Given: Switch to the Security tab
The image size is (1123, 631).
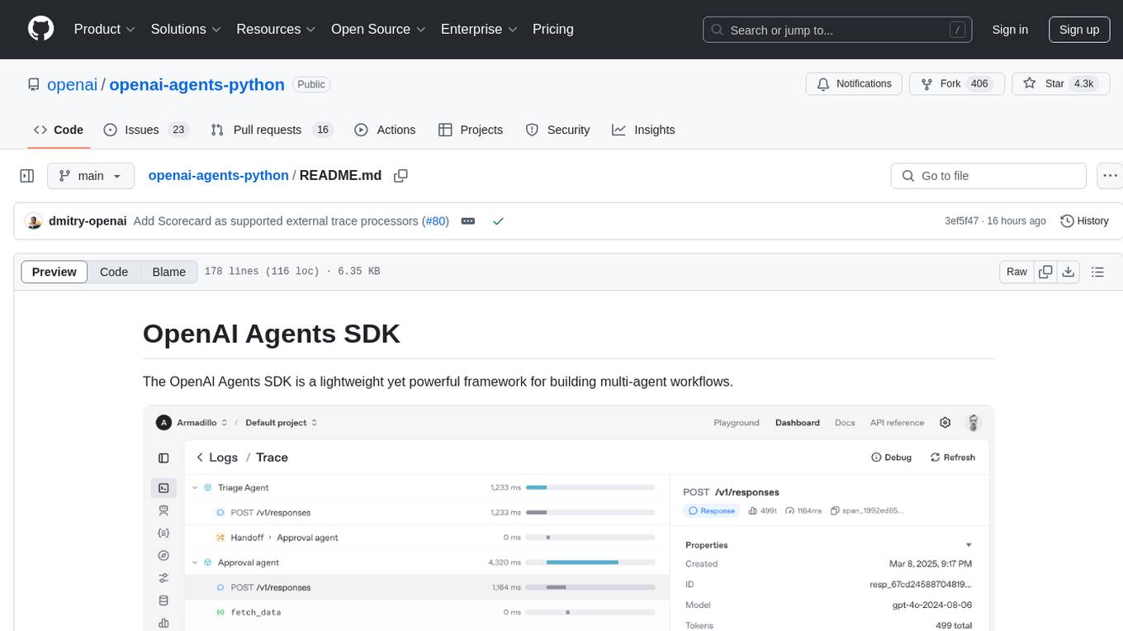Looking at the screenshot, I should tap(558, 130).
